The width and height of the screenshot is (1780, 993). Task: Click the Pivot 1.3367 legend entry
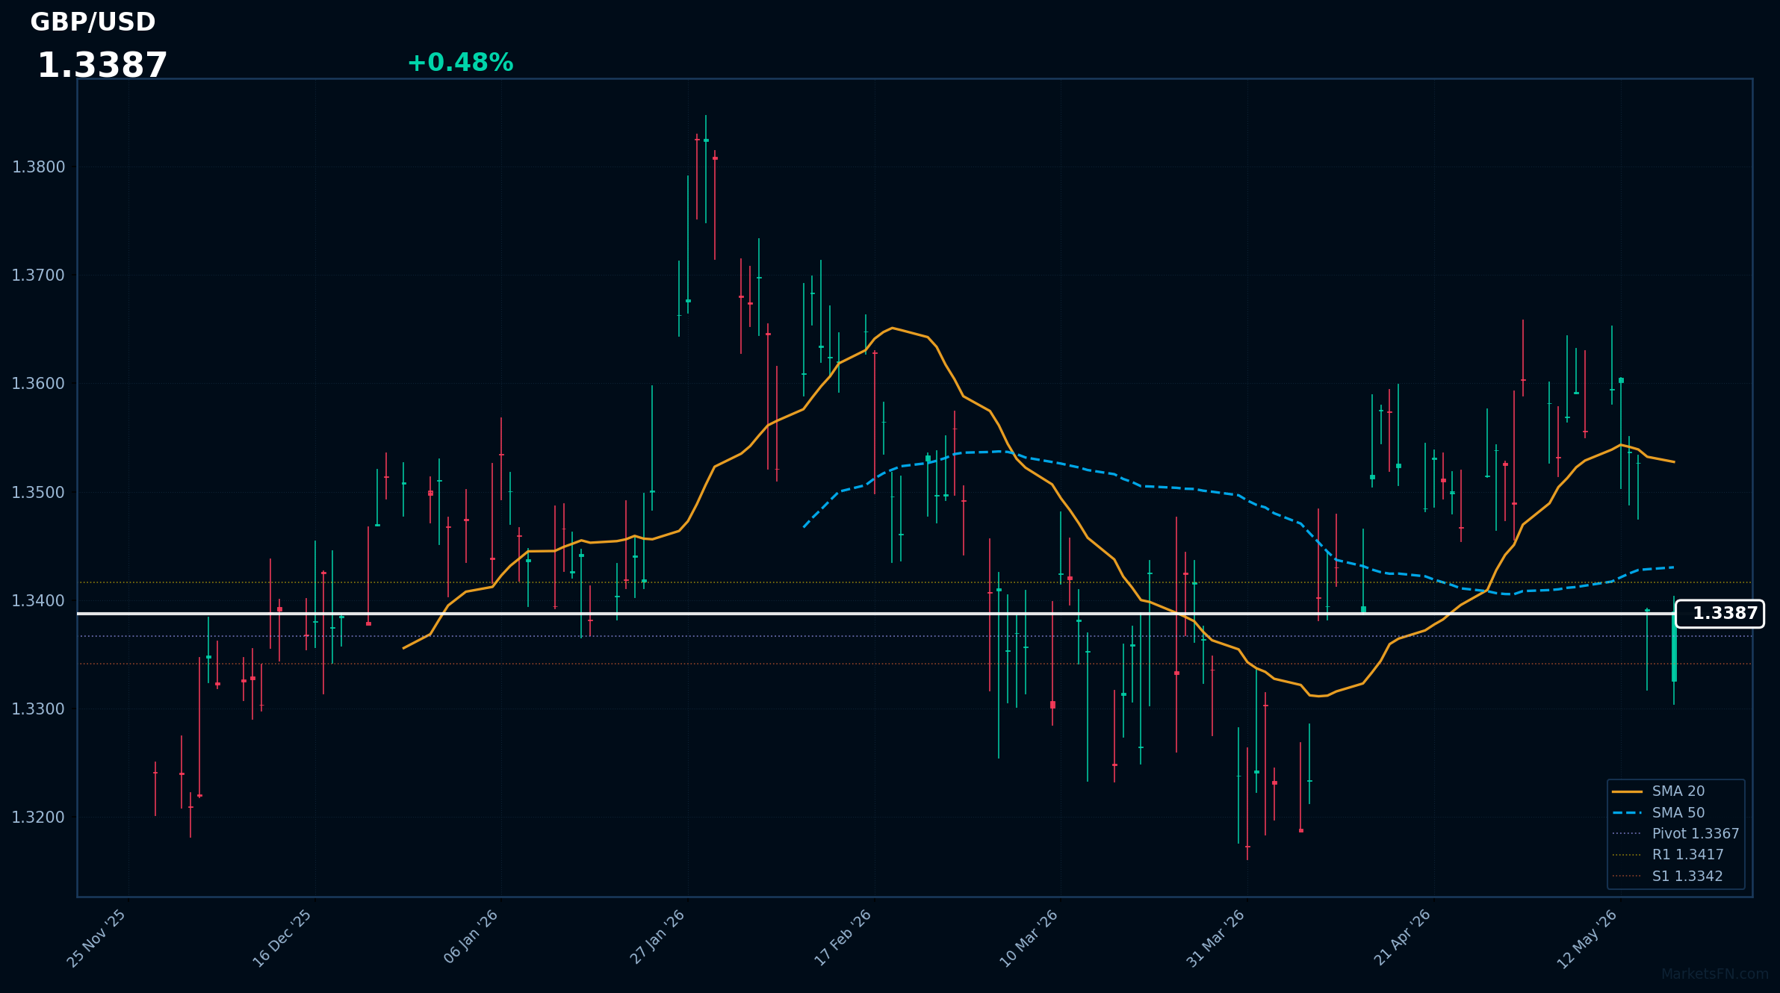(1676, 834)
